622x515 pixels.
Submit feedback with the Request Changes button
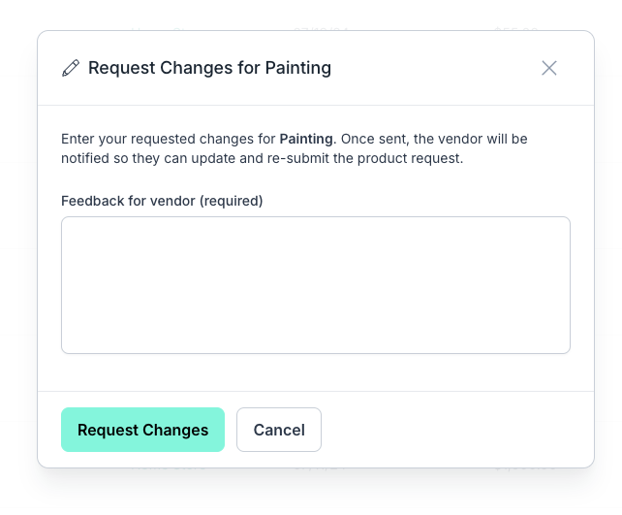click(142, 430)
